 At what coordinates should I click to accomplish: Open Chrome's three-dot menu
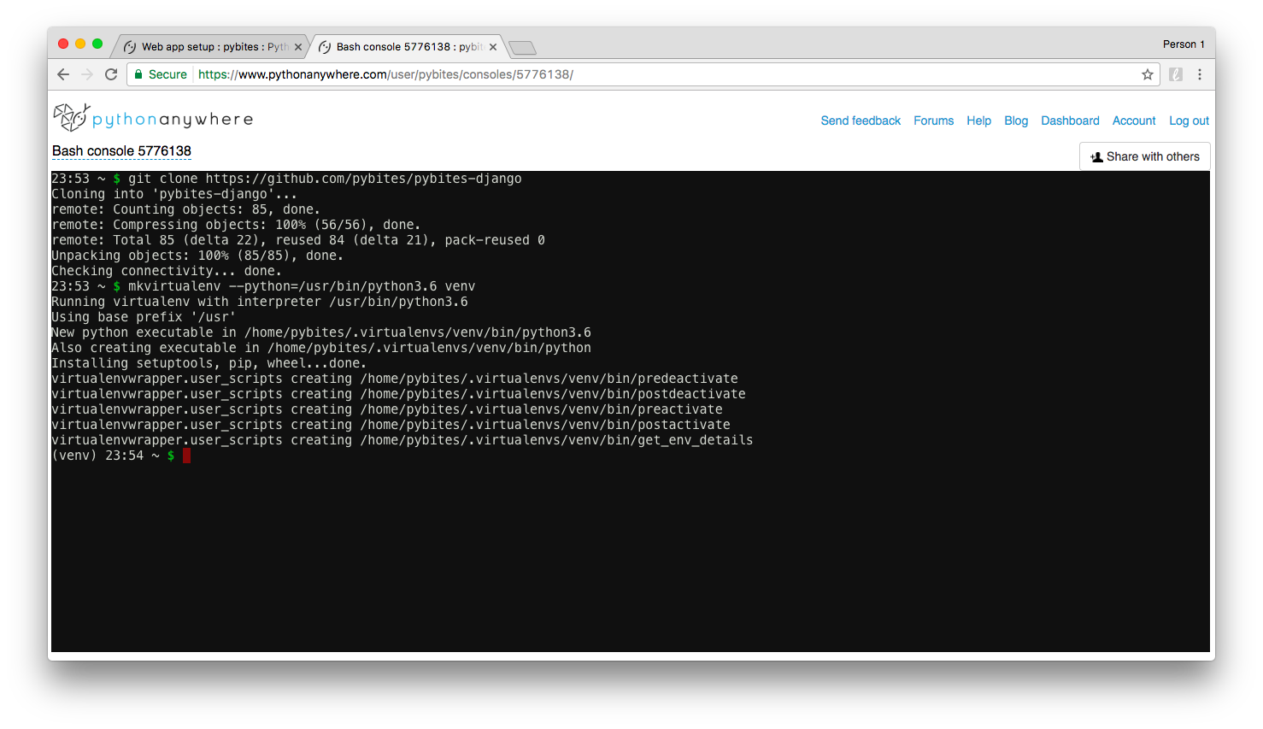1200,74
